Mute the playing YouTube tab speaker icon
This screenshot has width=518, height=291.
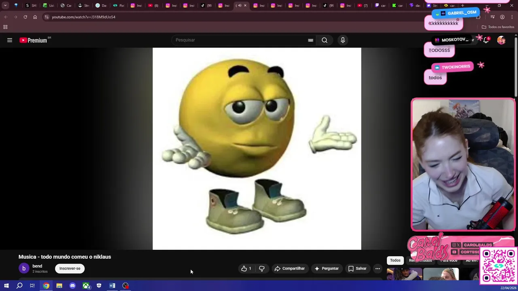pyautogui.click(x=240, y=6)
